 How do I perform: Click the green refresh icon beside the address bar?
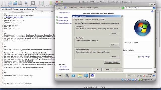coord(123,8)
